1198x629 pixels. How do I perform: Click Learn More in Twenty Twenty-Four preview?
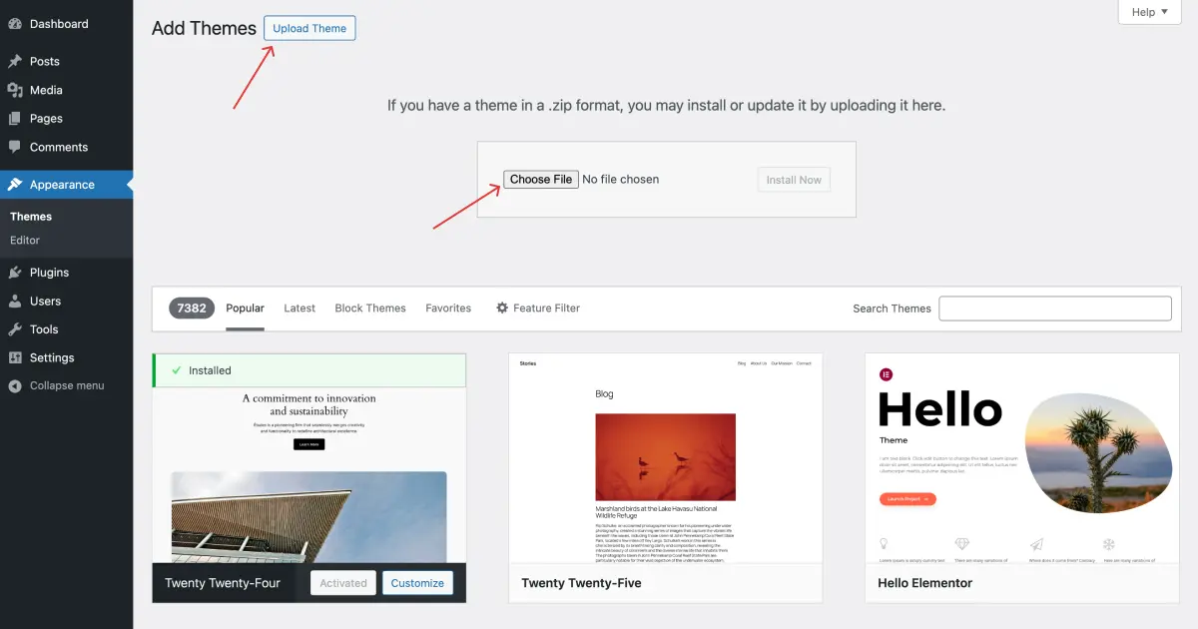[x=309, y=444]
